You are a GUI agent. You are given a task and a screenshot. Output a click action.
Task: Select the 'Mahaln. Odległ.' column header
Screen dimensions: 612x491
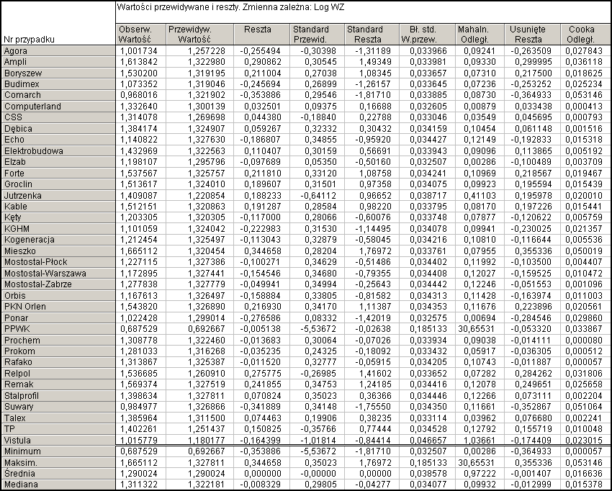click(480, 35)
